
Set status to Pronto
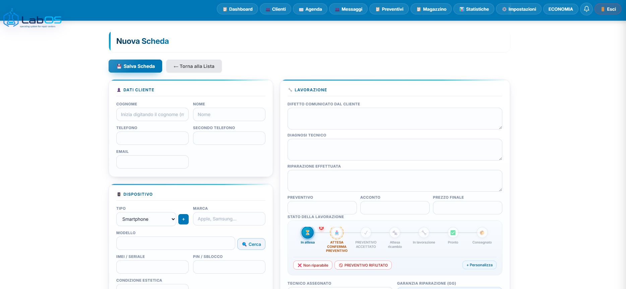453,232
